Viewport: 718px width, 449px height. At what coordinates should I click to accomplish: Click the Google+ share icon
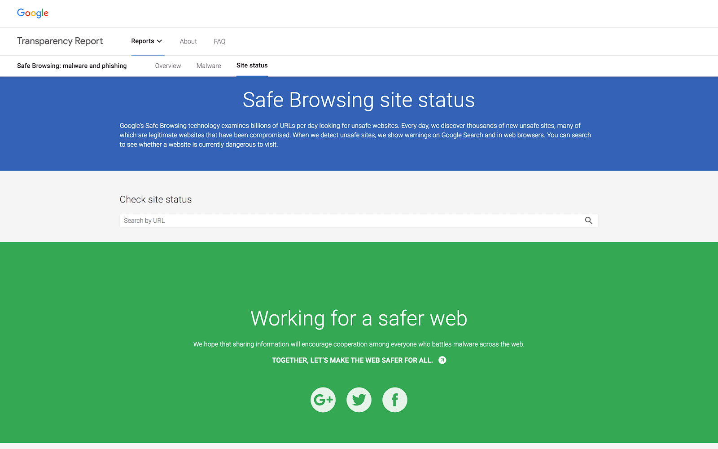click(x=323, y=399)
